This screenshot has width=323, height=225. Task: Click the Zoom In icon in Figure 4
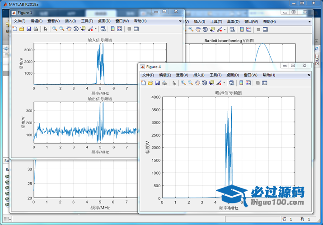click(183, 83)
